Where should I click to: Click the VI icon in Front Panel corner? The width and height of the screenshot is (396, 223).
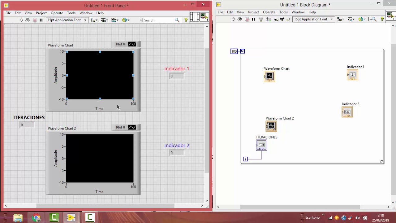204,17
